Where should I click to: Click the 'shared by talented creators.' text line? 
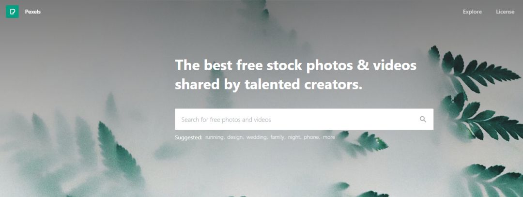pos(268,85)
